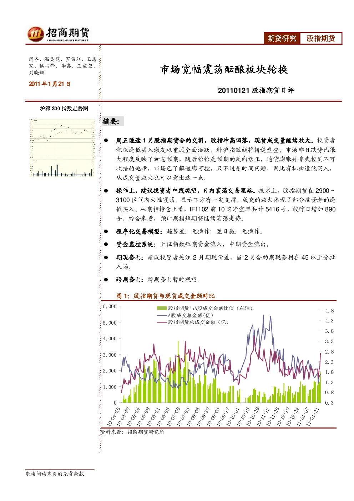Select the 股指期货 header tab
Image resolution: width=354 pixels, height=501 pixels.
pos(321,38)
